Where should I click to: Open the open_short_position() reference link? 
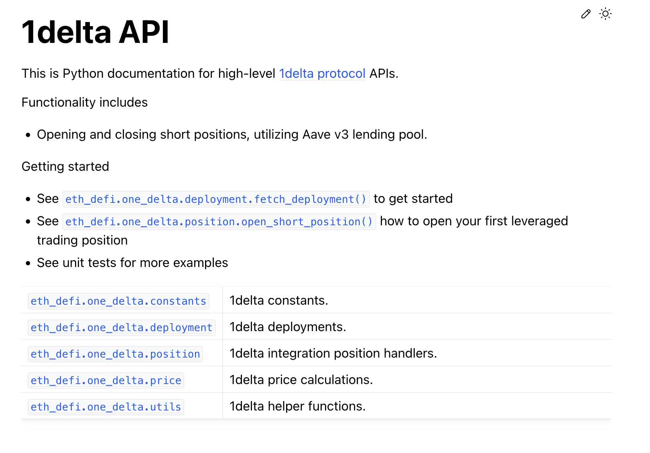coord(219,222)
